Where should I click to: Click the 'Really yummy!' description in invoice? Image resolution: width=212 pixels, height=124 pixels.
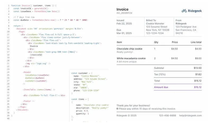click(125, 52)
